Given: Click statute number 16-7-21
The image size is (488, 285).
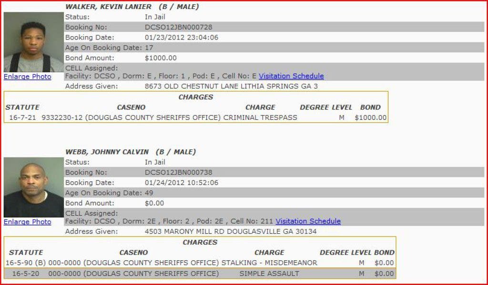Looking at the screenshot, I should point(21,118).
